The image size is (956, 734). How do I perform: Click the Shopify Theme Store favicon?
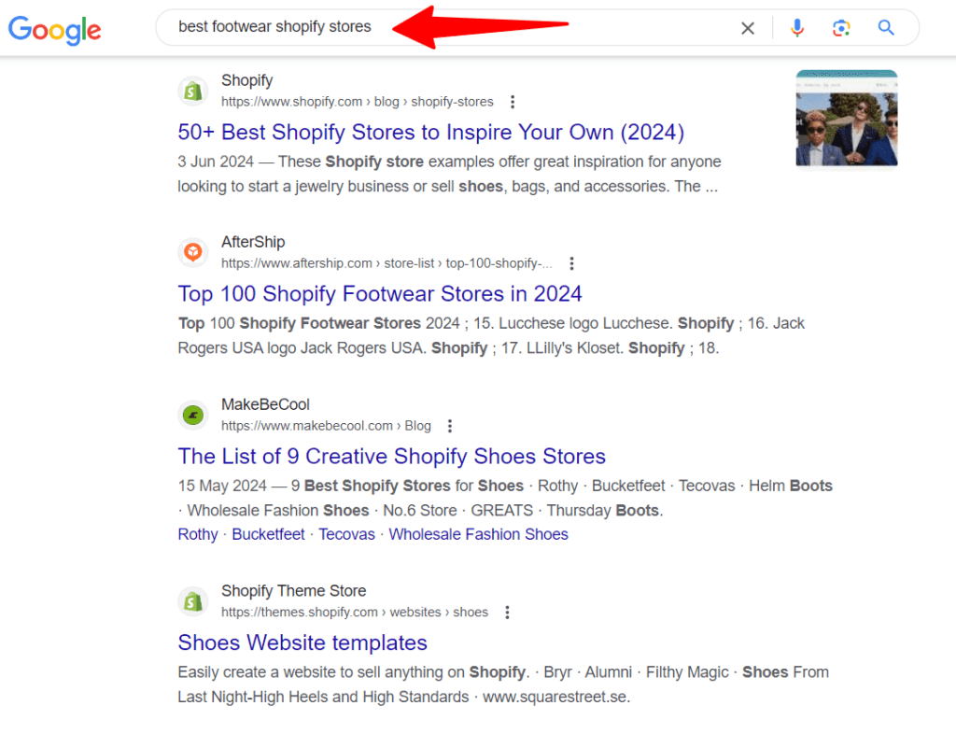click(193, 601)
